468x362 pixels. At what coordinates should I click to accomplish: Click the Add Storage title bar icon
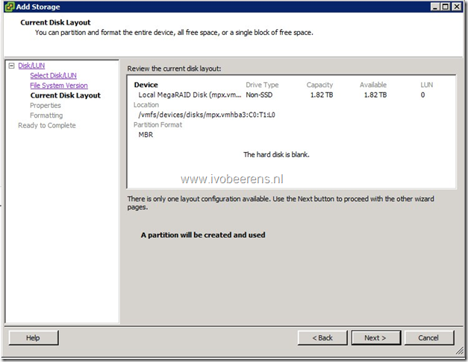[x=10, y=7]
